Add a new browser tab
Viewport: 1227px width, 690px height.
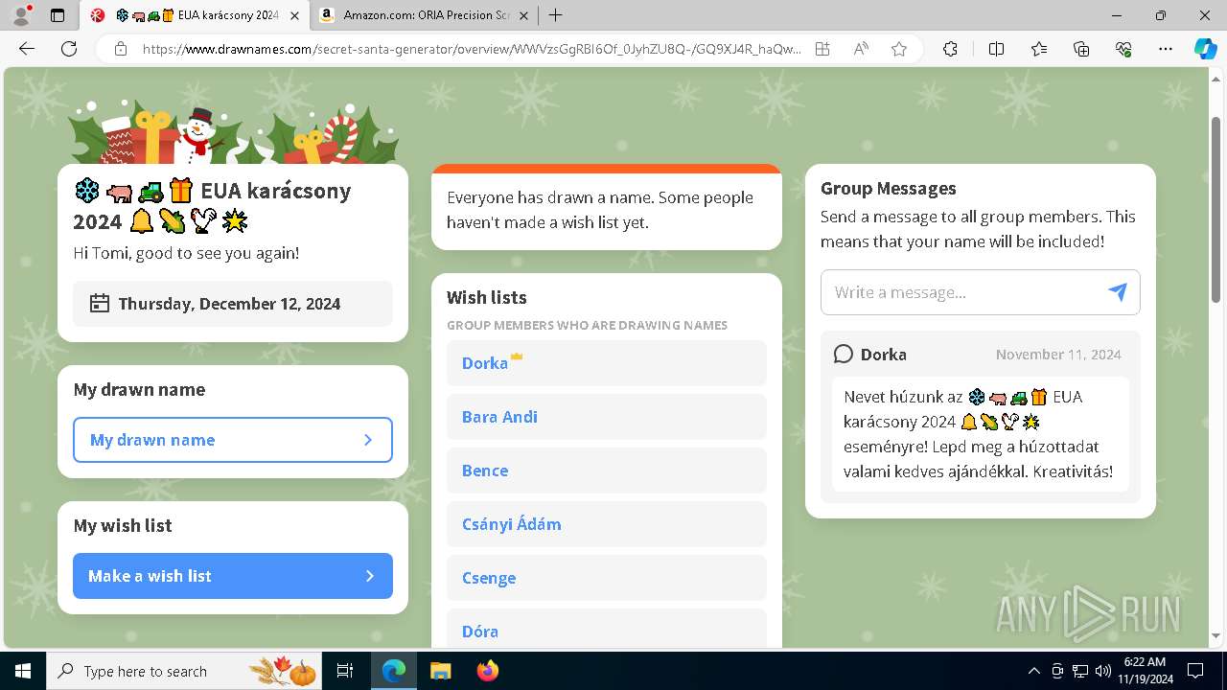tap(556, 15)
